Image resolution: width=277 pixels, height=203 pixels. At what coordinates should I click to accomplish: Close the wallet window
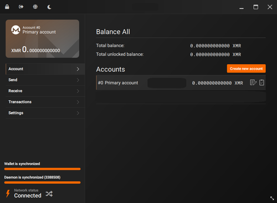(x=270, y=7)
